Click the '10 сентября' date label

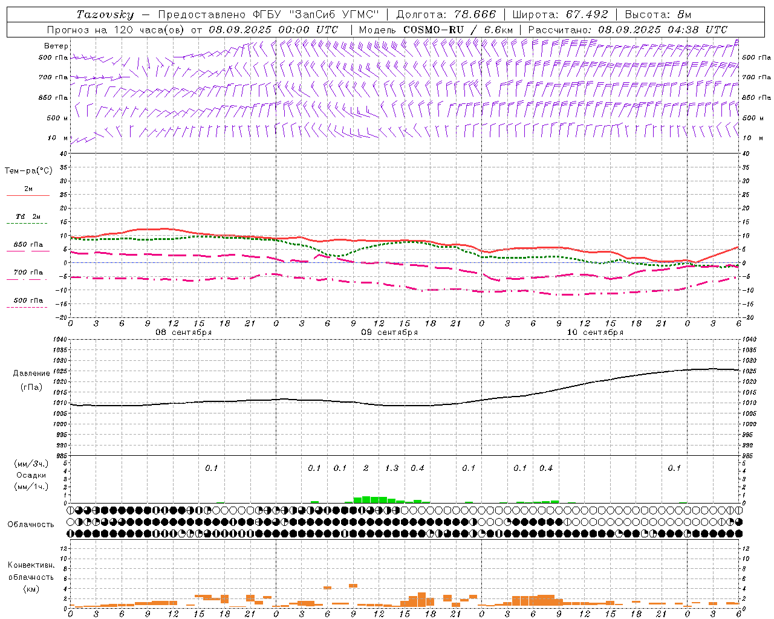click(595, 332)
